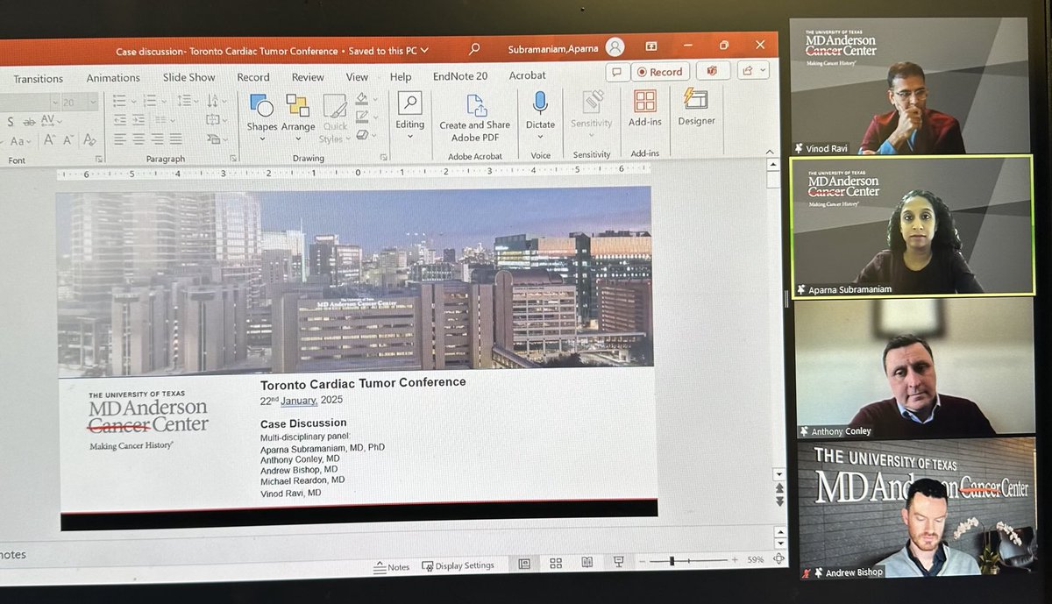This screenshot has height=604, width=1052.
Task: Click the title bar Search magnifier
Action: (x=474, y=48)
